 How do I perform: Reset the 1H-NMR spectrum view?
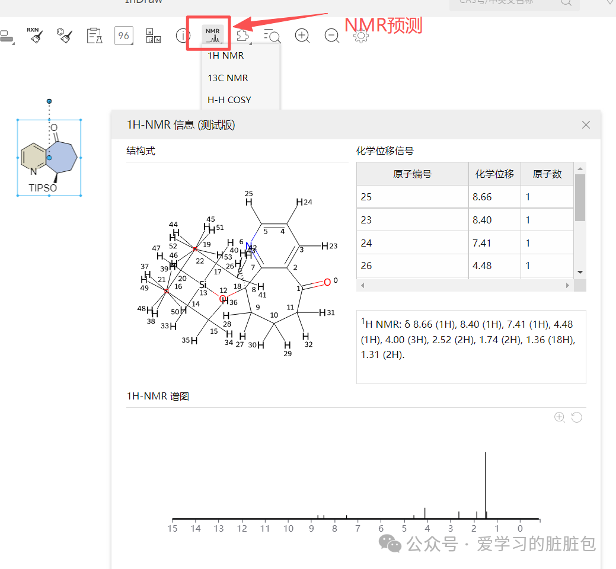[576, 417]
